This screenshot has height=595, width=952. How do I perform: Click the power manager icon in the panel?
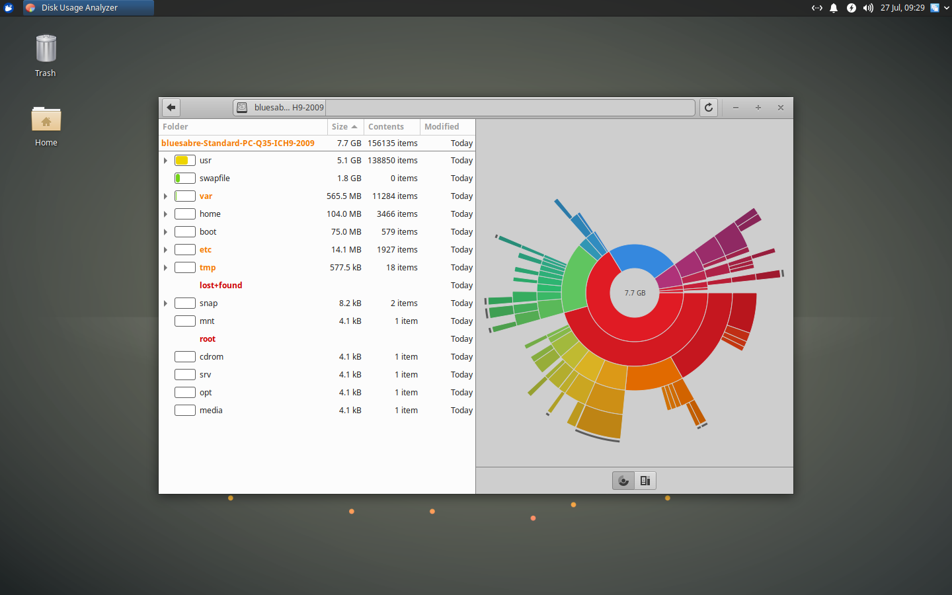[851, 8]
